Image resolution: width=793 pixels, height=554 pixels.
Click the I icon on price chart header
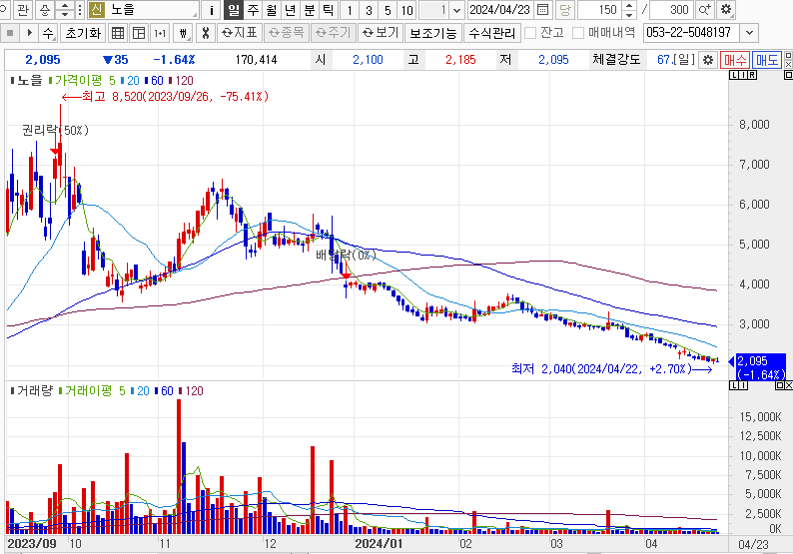(743, 75)
